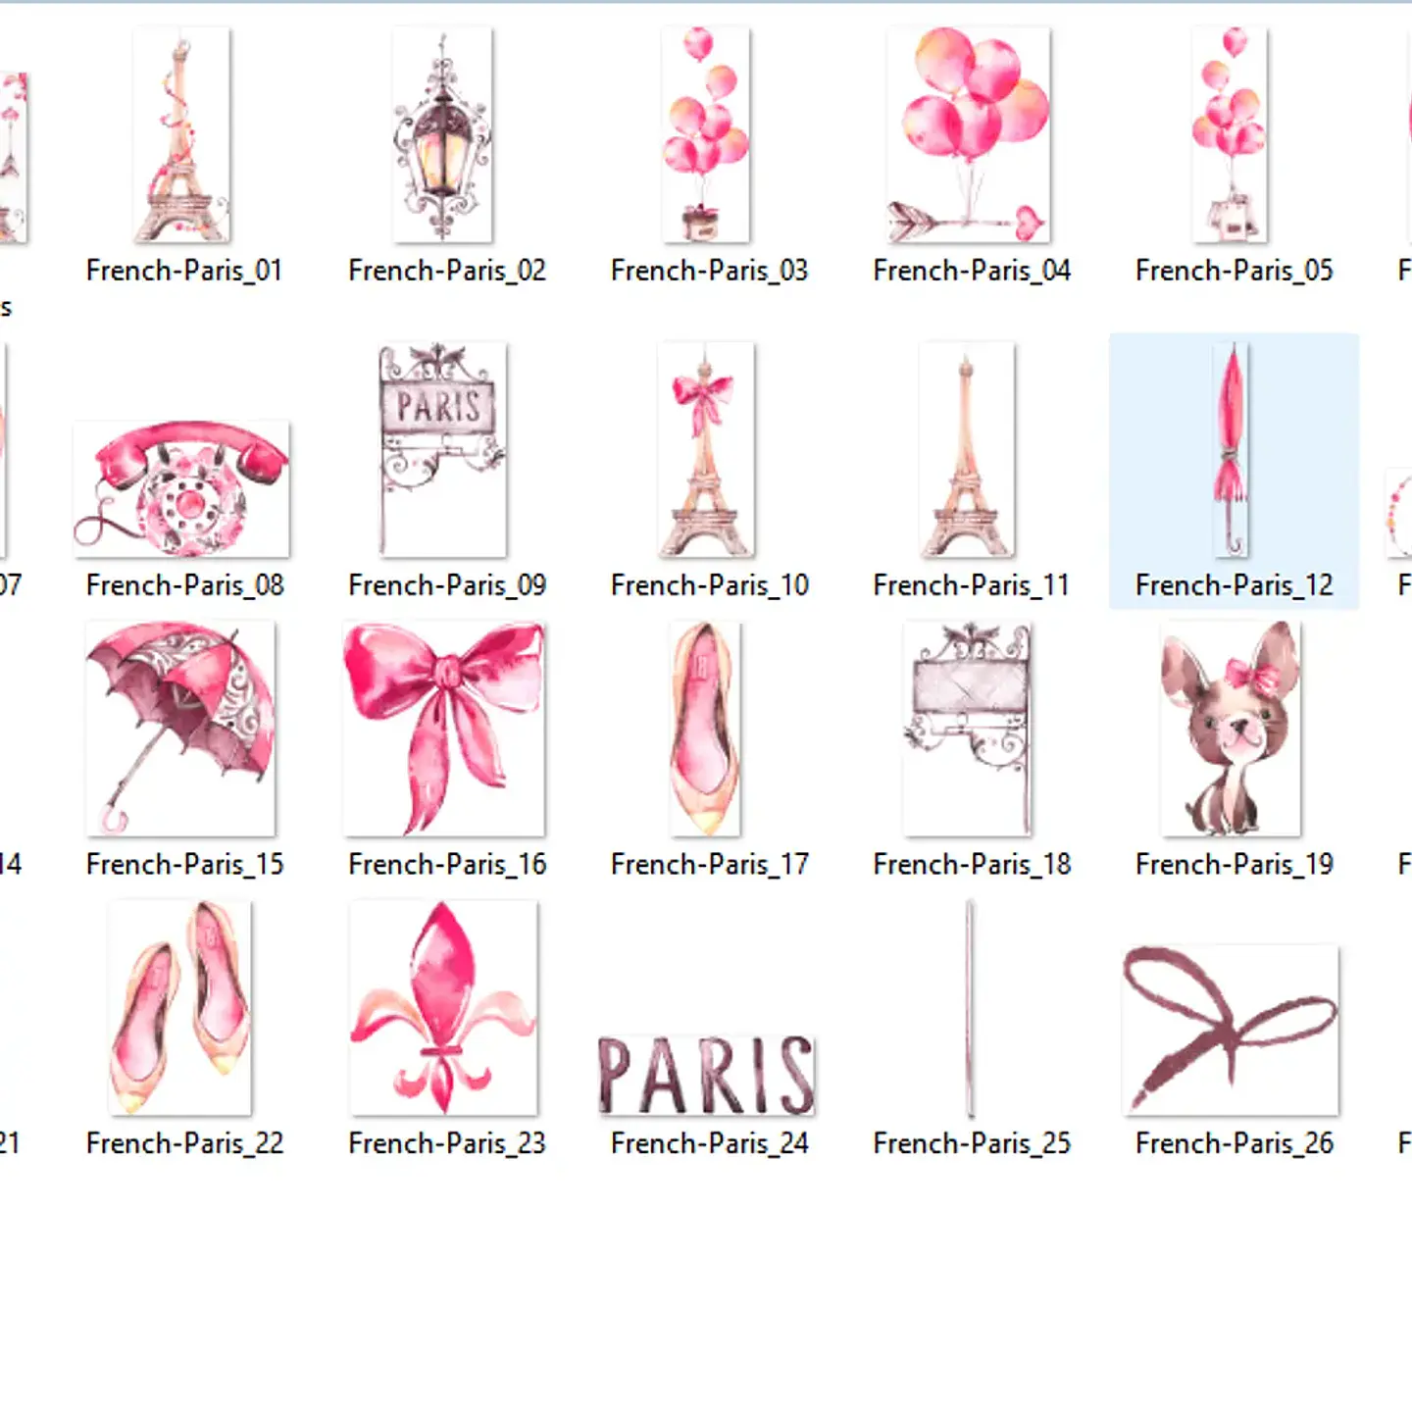The height and width of the screenshot is (1412, 1412).
Task: Open the French-Paris_08 pink telephone image
Action: click(x=182, y=485)
